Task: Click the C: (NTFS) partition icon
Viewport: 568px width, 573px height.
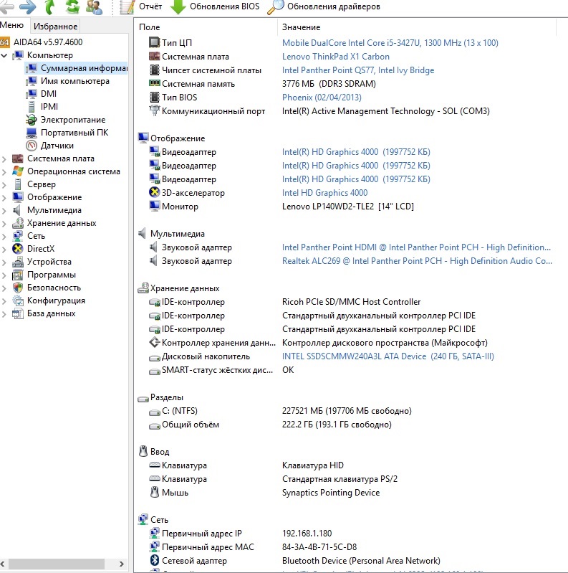Action: pyautogui.click(x=155, y=412)
